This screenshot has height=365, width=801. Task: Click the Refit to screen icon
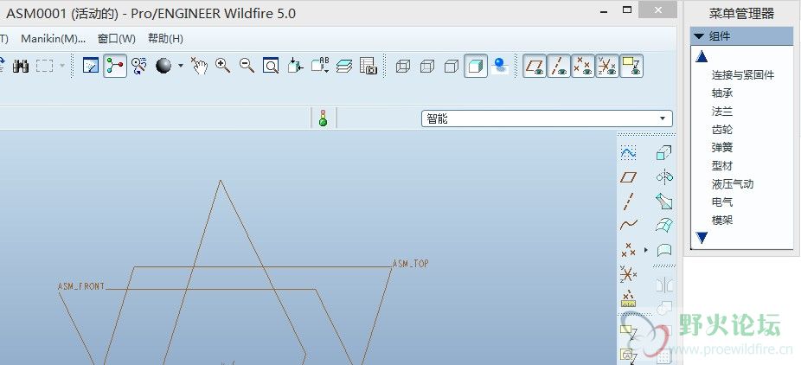pyautogui.click(x=271, y=66)
